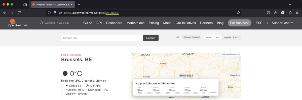Expand the ESP language dropdown
Image resolution: width=302 pixels, height=100 pixels.
[x=262, y=23]
